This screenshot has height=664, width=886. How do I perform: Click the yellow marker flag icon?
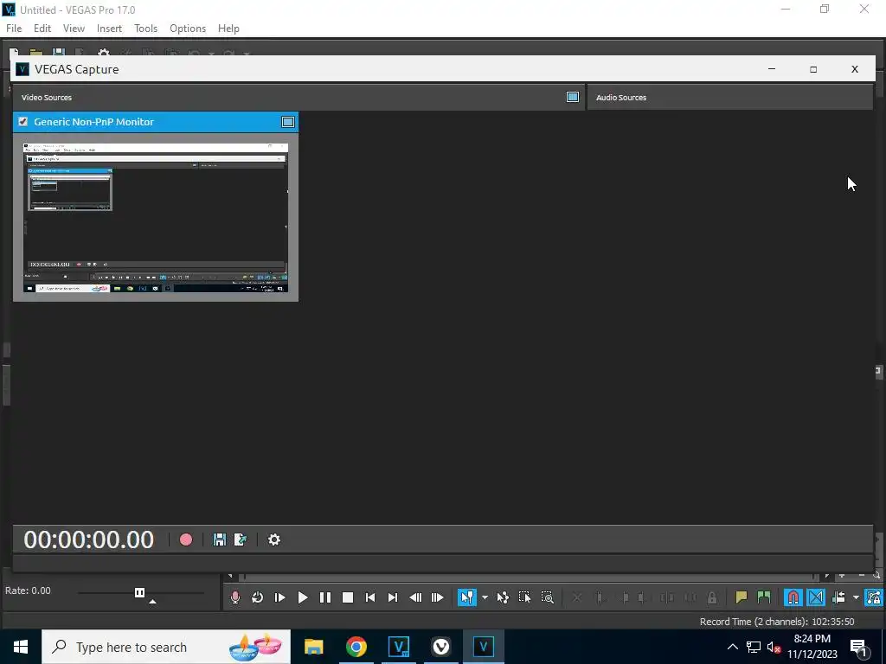click(x=741, y=597)
